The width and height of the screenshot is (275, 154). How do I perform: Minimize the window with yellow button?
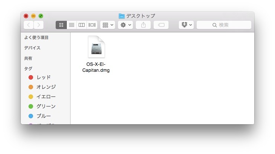33,16
